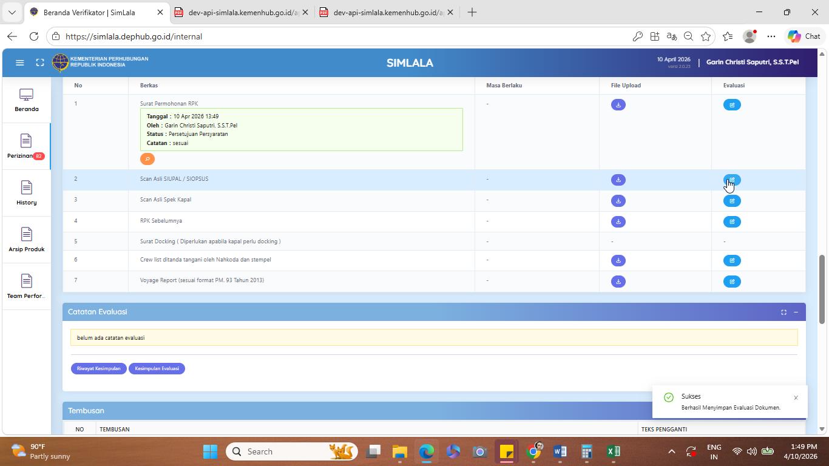The height and width of the screenshot is (466, 829).
Task: Open Copilot Chat
Action: 804,36
